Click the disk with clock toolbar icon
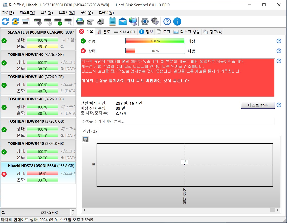 [x=48, y=21]
